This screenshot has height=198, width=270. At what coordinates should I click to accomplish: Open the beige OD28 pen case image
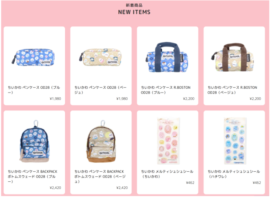point(100,57)
